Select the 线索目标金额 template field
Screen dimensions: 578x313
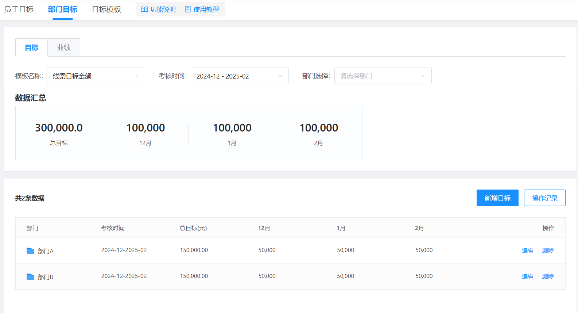[96, 76]
